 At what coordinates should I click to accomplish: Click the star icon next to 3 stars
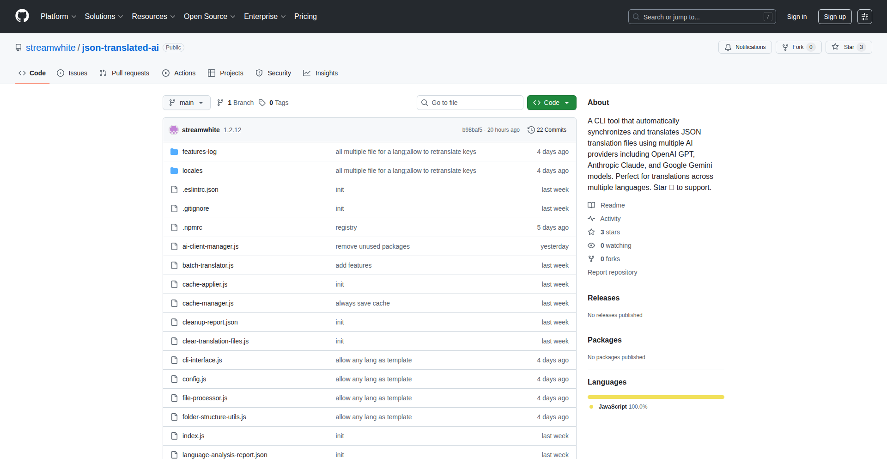[x=591, y=232]
